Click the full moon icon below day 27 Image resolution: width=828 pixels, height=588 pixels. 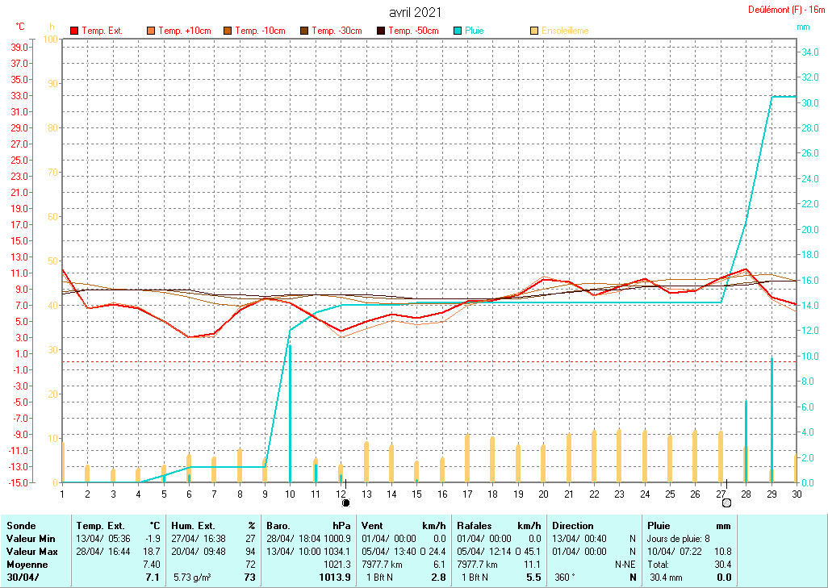(x=726, y=503)
